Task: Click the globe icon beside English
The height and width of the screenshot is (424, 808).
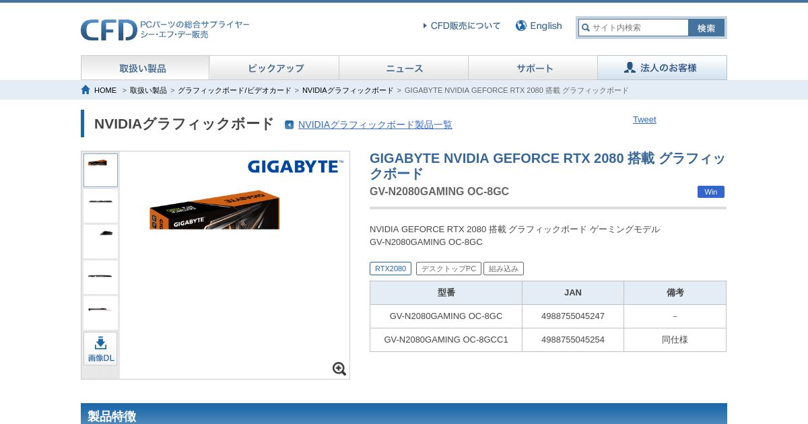Action: [x=521, y=26]
